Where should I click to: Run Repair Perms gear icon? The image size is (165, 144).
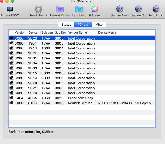point(38,9)
